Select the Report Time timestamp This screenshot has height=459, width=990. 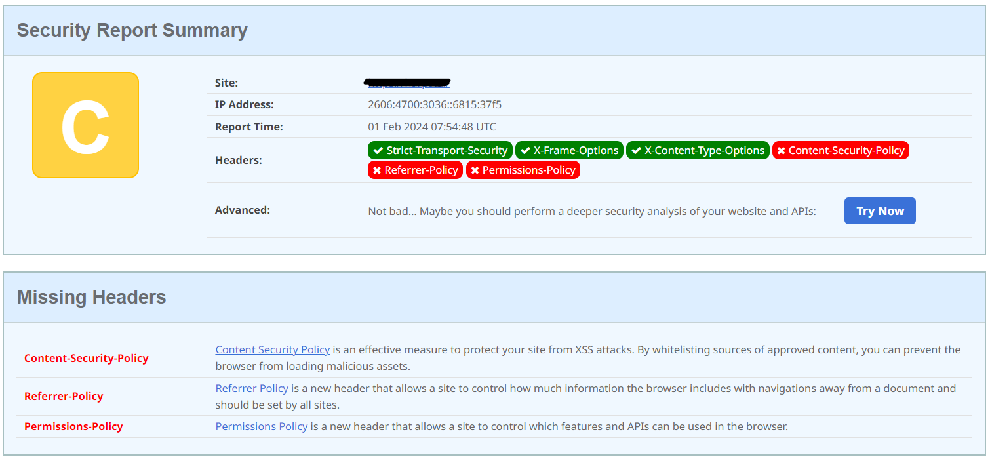(431, 127)
